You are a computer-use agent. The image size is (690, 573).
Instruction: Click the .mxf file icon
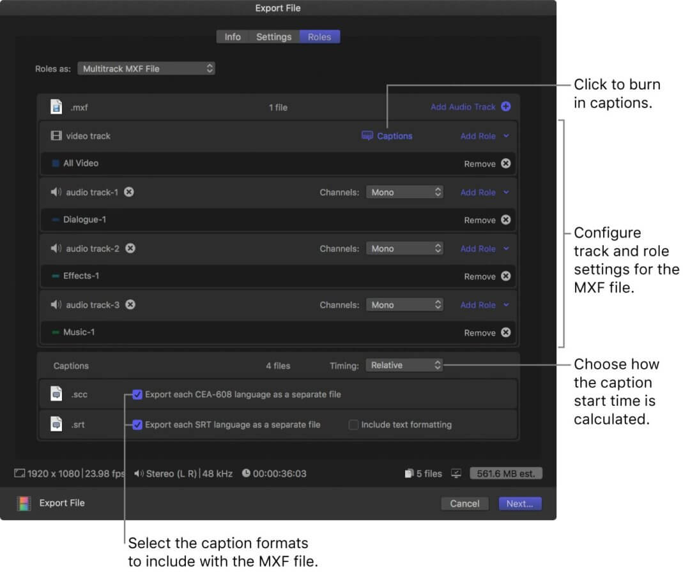(x=57, y=107)
